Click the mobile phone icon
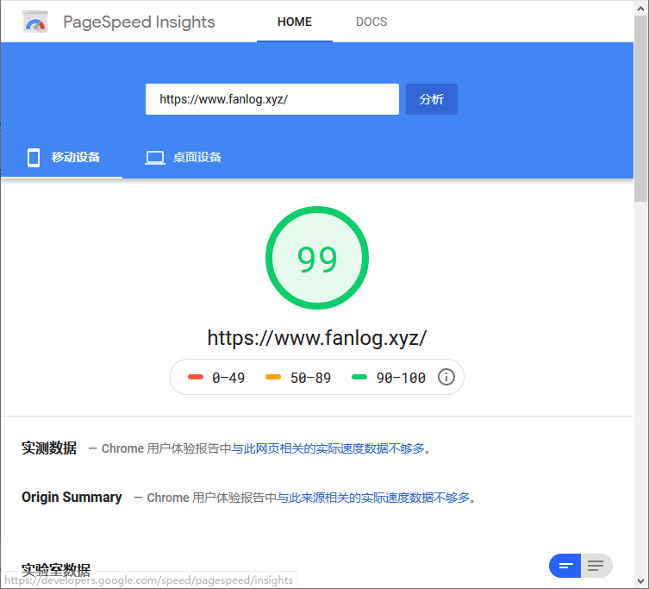This screenshot has height=589, width=649. (34, 158)
